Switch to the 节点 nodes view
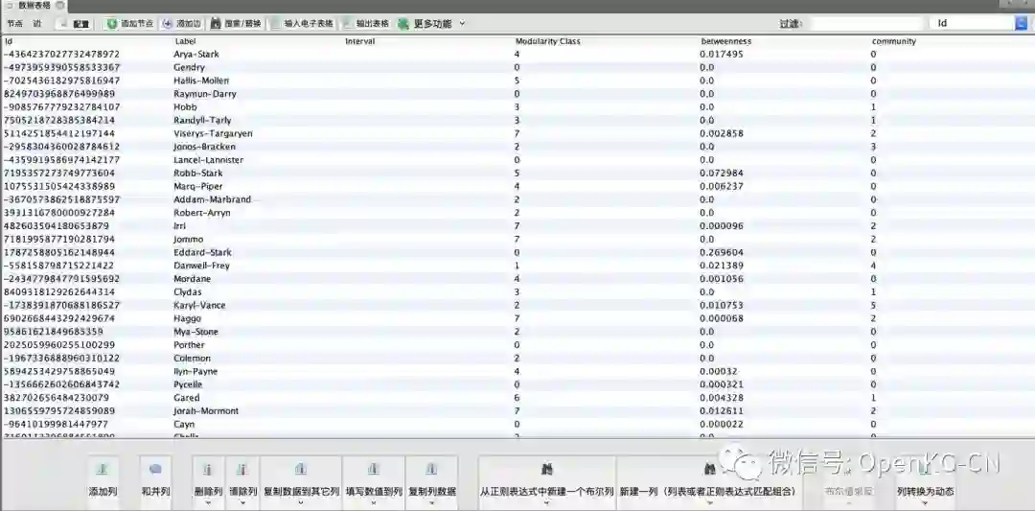The height and width of the screenshot is (511, 1035). (14, 23)
